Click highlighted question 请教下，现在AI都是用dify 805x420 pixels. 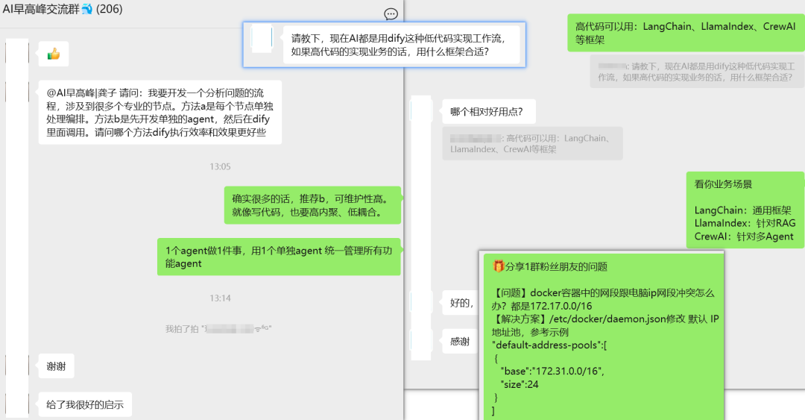(x=402, y=45)
